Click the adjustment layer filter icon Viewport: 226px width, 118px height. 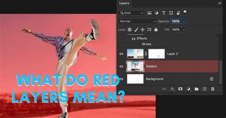[157, 13]
